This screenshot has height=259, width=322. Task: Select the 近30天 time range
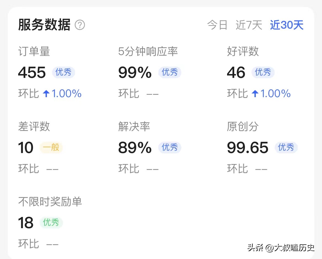click(286, 25)
